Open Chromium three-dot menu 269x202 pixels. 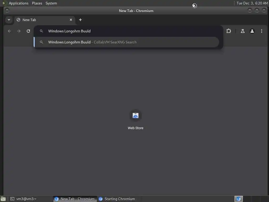coord(261,31)
